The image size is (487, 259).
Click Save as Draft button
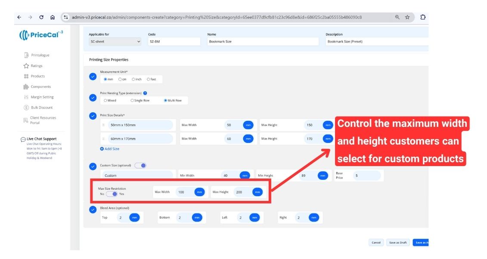398,243
